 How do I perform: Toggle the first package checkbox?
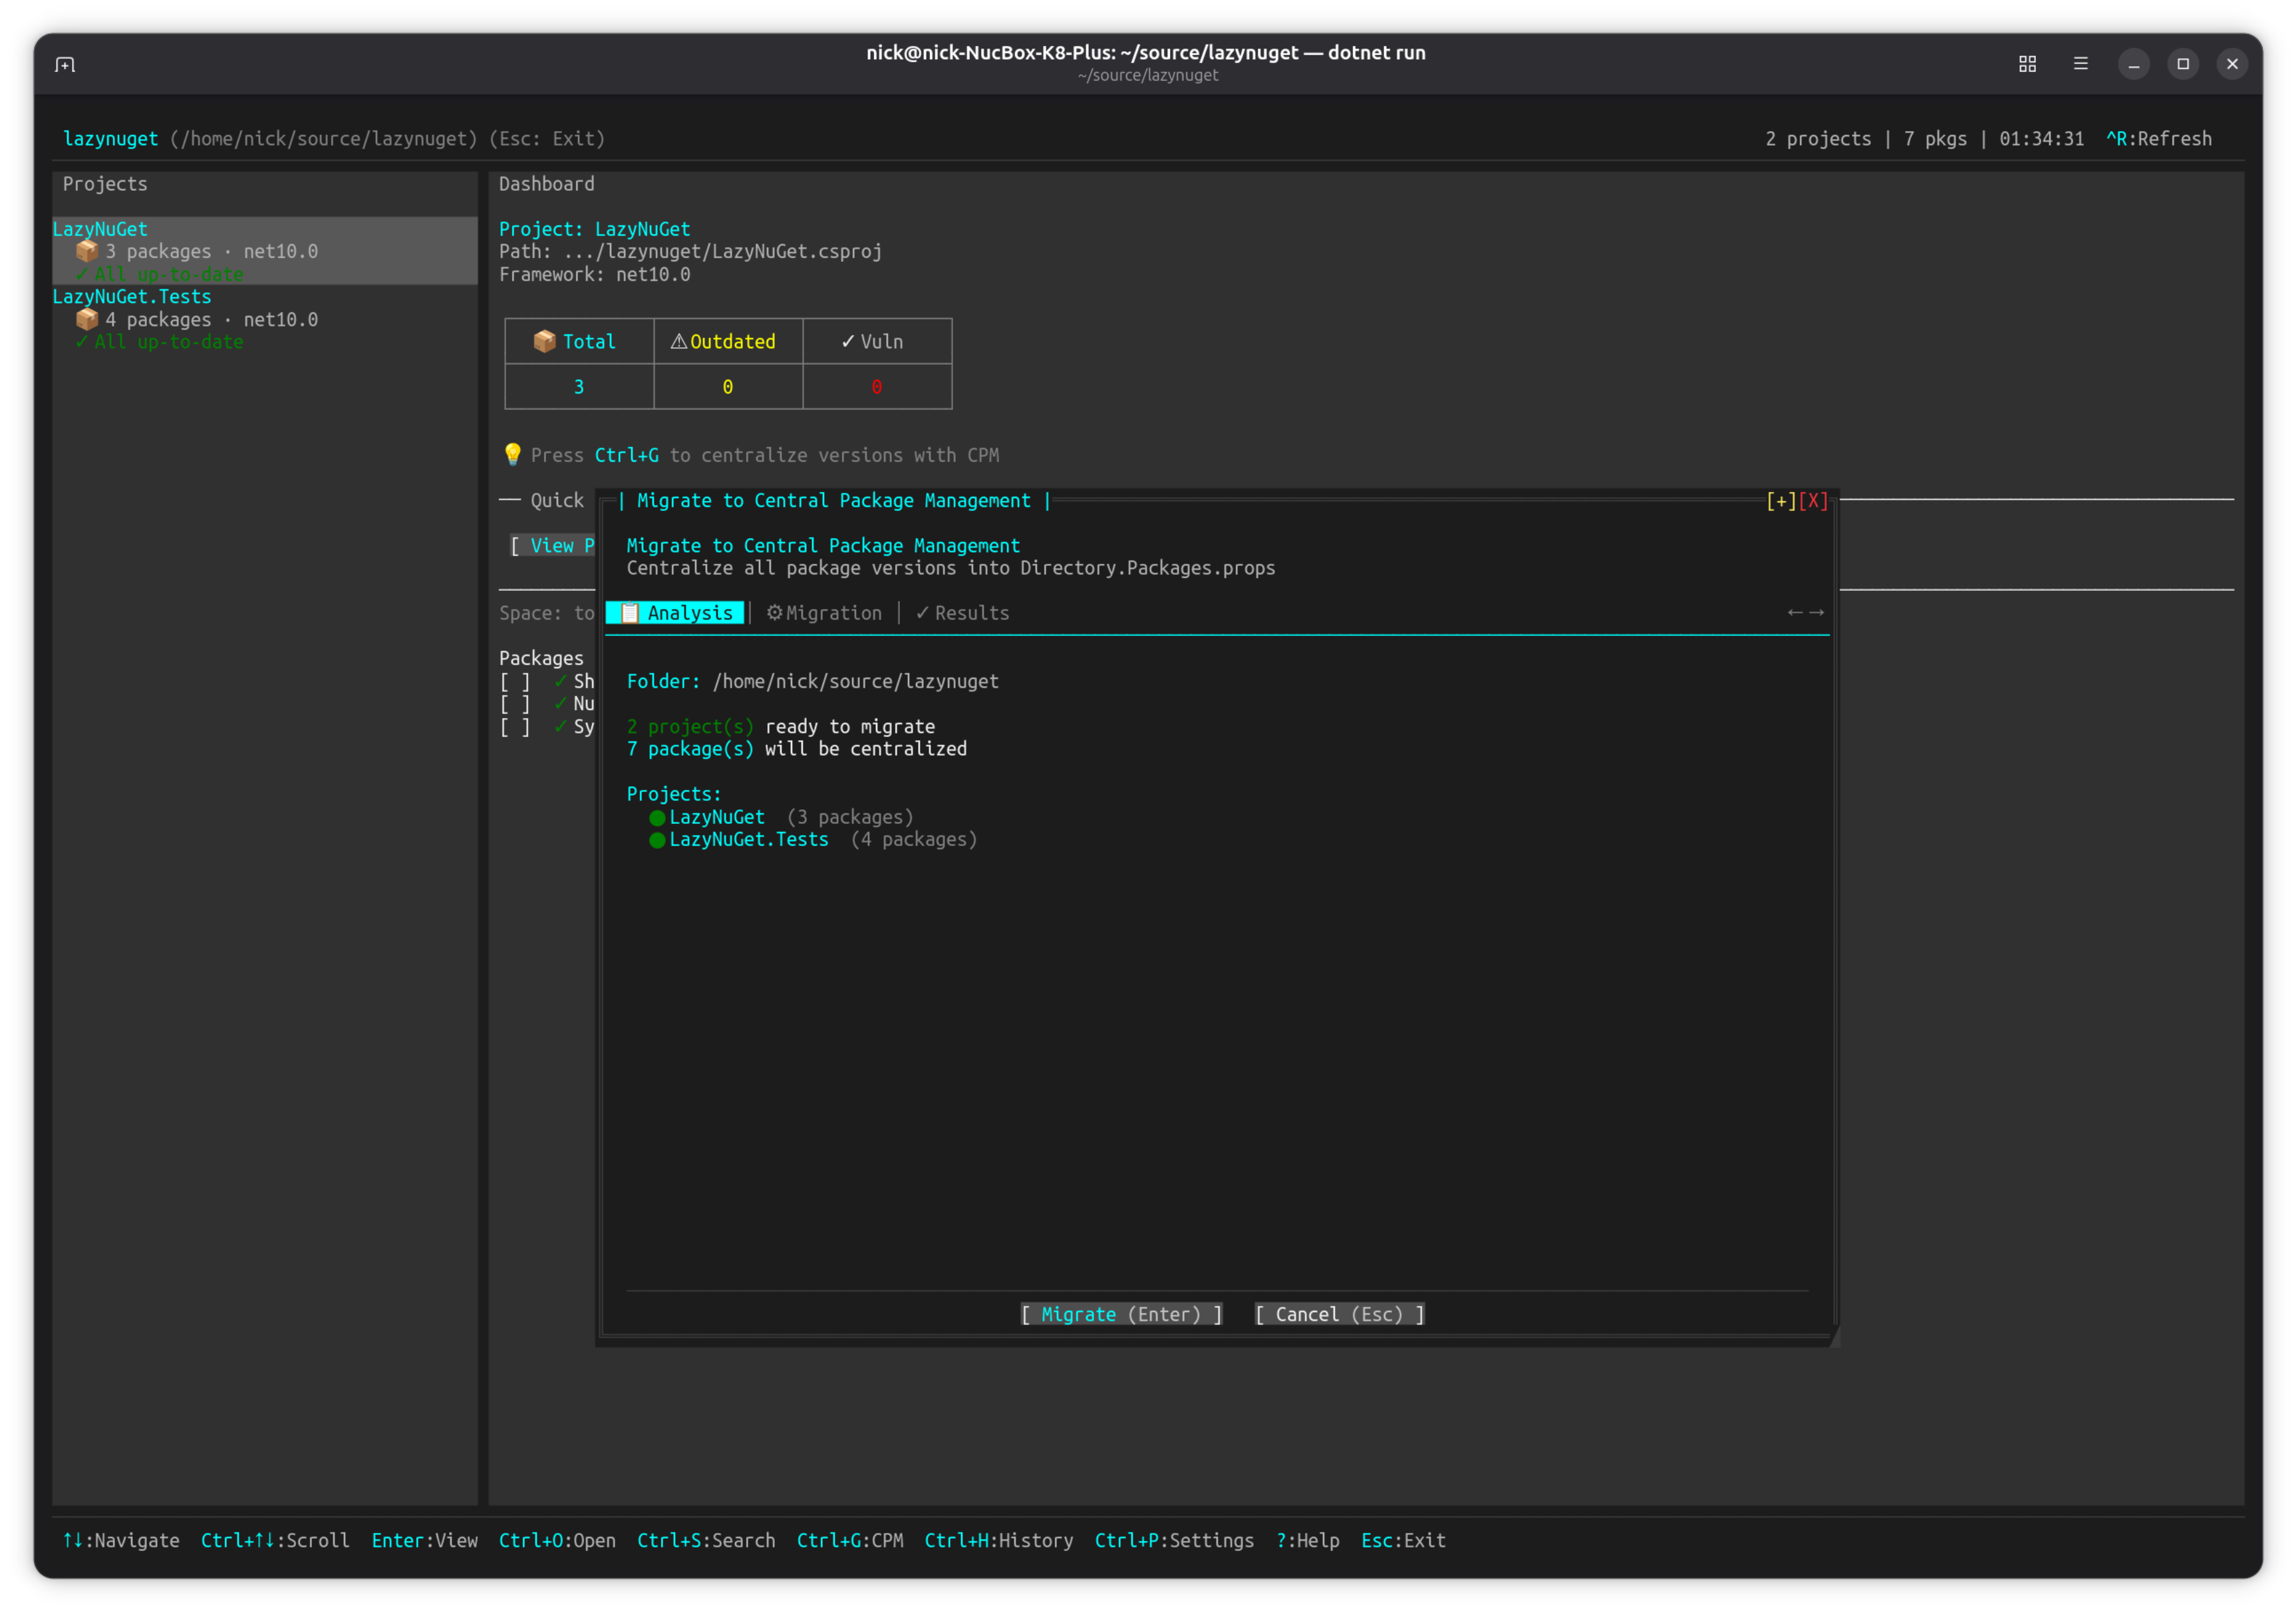pyautogui.click(x=515, y=682)
